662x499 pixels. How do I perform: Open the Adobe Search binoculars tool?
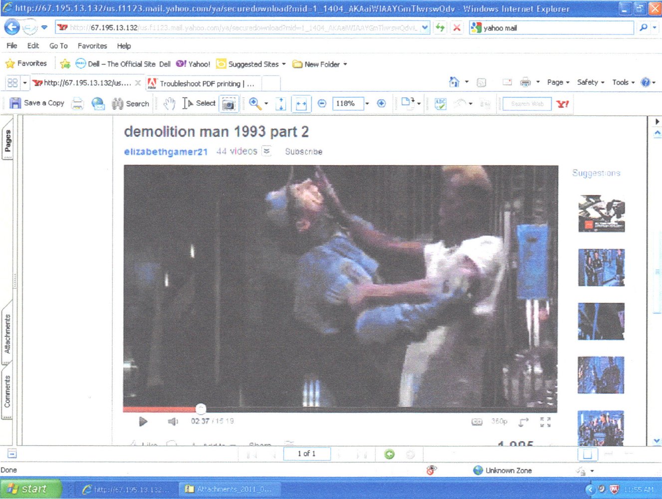[x=130, y=103]
